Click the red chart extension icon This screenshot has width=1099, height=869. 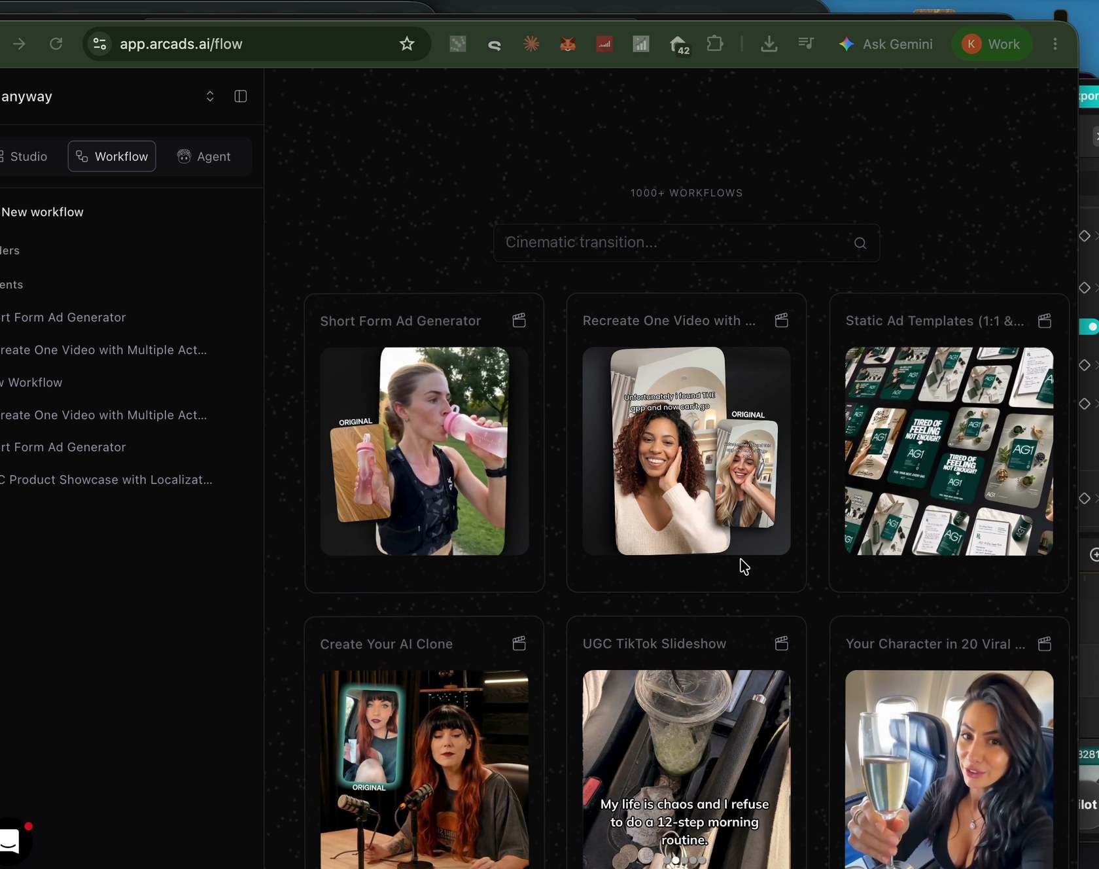click(x=604, y=44)
